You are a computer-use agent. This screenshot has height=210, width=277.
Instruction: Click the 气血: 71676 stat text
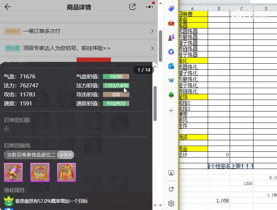[x=19, y=77]
